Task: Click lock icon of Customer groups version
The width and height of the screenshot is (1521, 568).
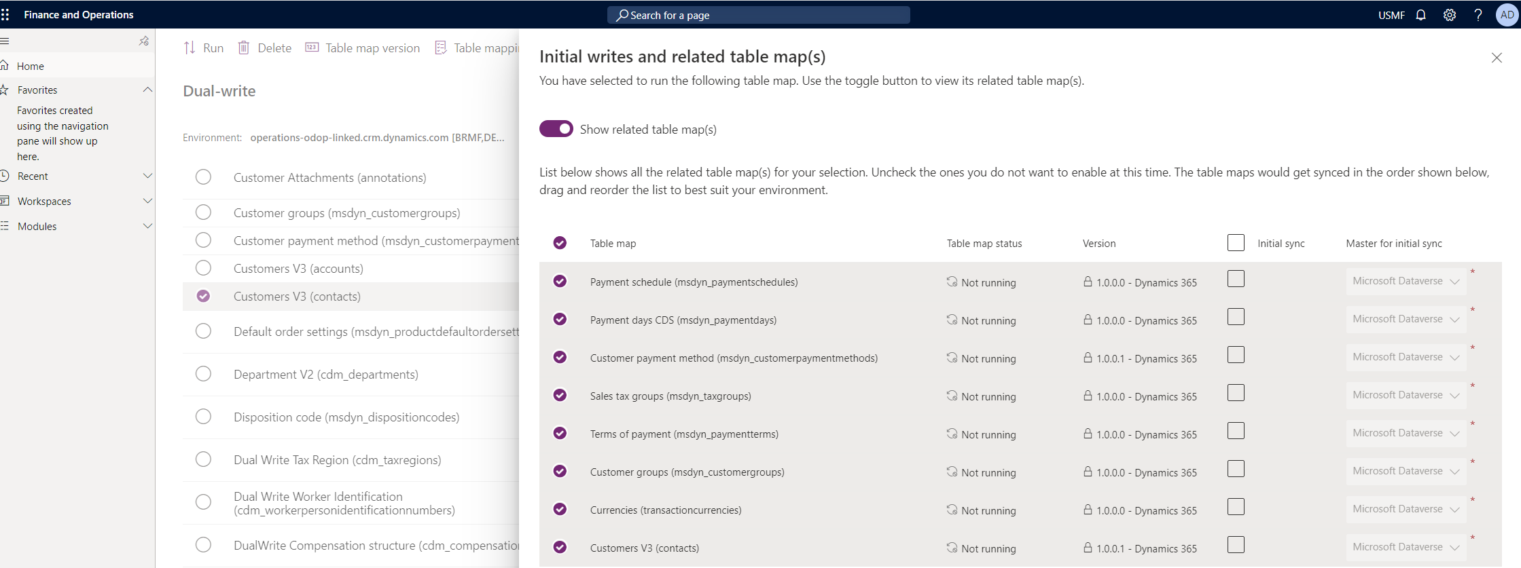Action: tap(1088, 472)
